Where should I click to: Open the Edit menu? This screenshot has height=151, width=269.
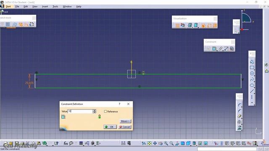pyautogui.click(x=26, y=7)
